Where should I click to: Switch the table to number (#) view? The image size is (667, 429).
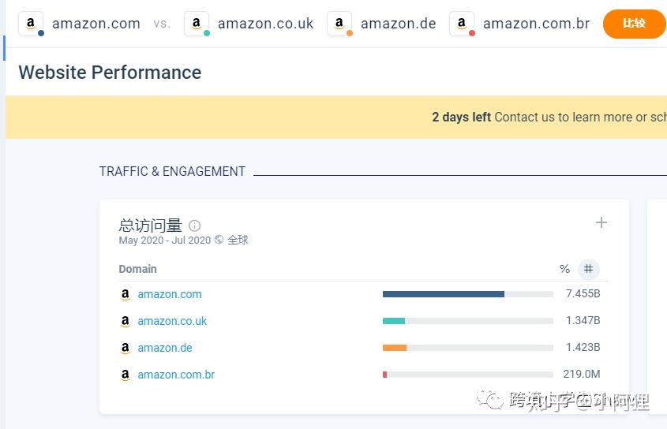tap(588, 269)
